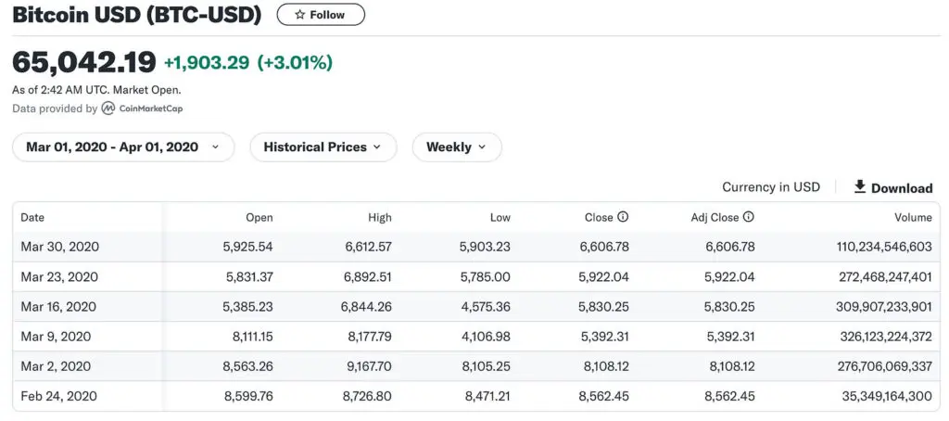Click the CoinMarketCap logo icon
Viewport: 949px width, 421px height.
[x=108, y=108]
